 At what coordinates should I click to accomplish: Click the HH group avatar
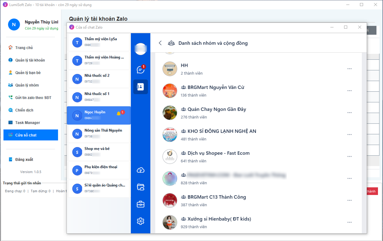(170, 69)
